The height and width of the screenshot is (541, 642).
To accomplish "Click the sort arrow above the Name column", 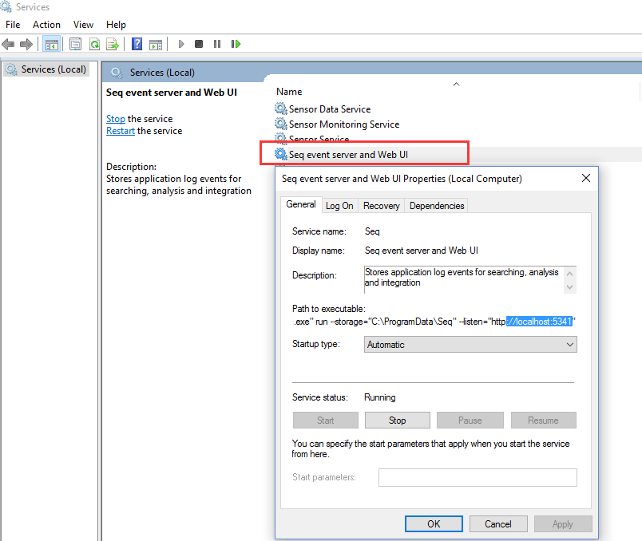I will (x=456, y=84).
